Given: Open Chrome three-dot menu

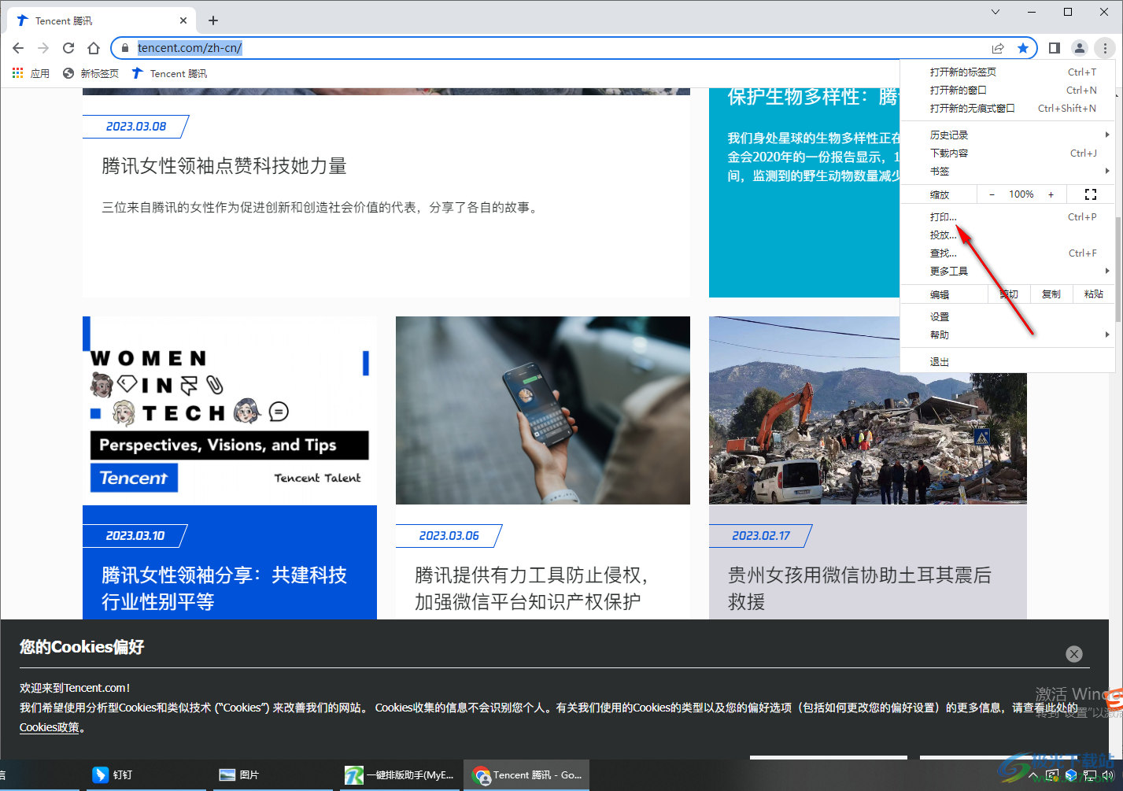Looking at the screenshot, I should click(x=1105, y=48).
